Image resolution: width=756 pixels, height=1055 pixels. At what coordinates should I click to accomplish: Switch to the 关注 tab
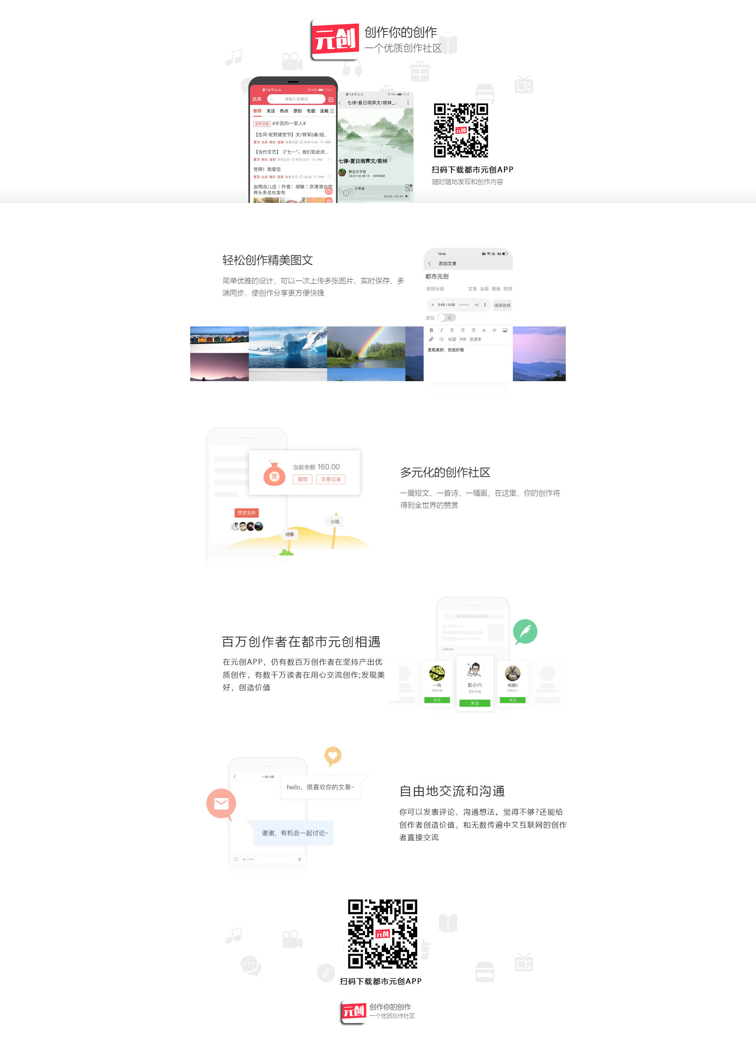coord(271,111)
